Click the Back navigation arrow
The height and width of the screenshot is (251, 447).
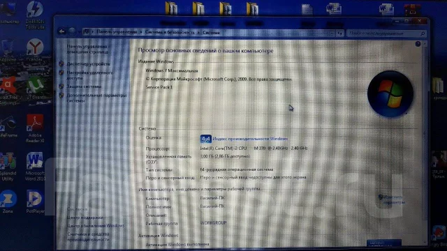click(61, 31)
